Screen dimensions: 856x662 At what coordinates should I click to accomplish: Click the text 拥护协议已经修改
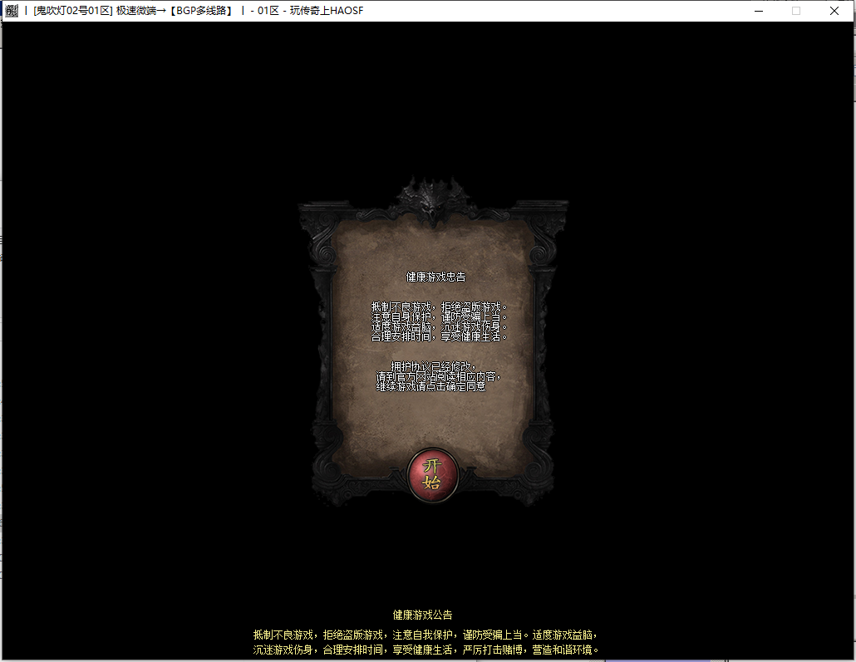pos(434,366)
